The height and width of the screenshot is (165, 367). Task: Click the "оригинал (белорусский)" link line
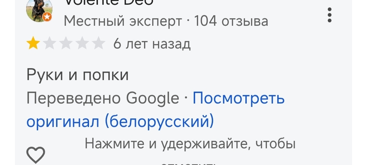[120, 121]
